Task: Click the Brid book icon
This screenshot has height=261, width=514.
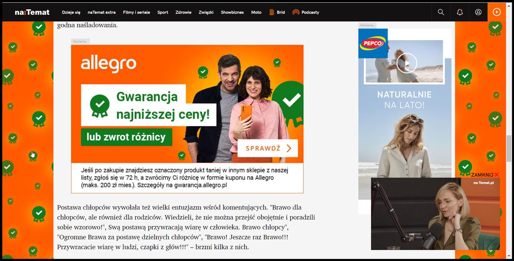Action: coord(272,12)
